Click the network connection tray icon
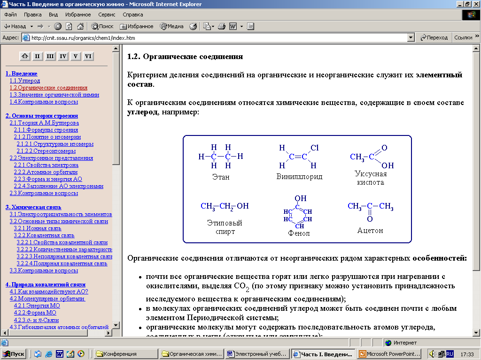This screenshot has width=481, height=360. pyautogui.click(x=442, y=354)
